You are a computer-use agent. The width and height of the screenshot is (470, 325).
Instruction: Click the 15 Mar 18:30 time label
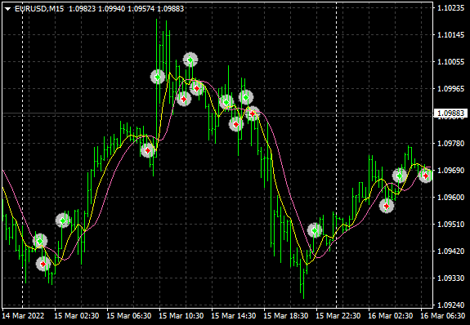click(x=285, y=316)
